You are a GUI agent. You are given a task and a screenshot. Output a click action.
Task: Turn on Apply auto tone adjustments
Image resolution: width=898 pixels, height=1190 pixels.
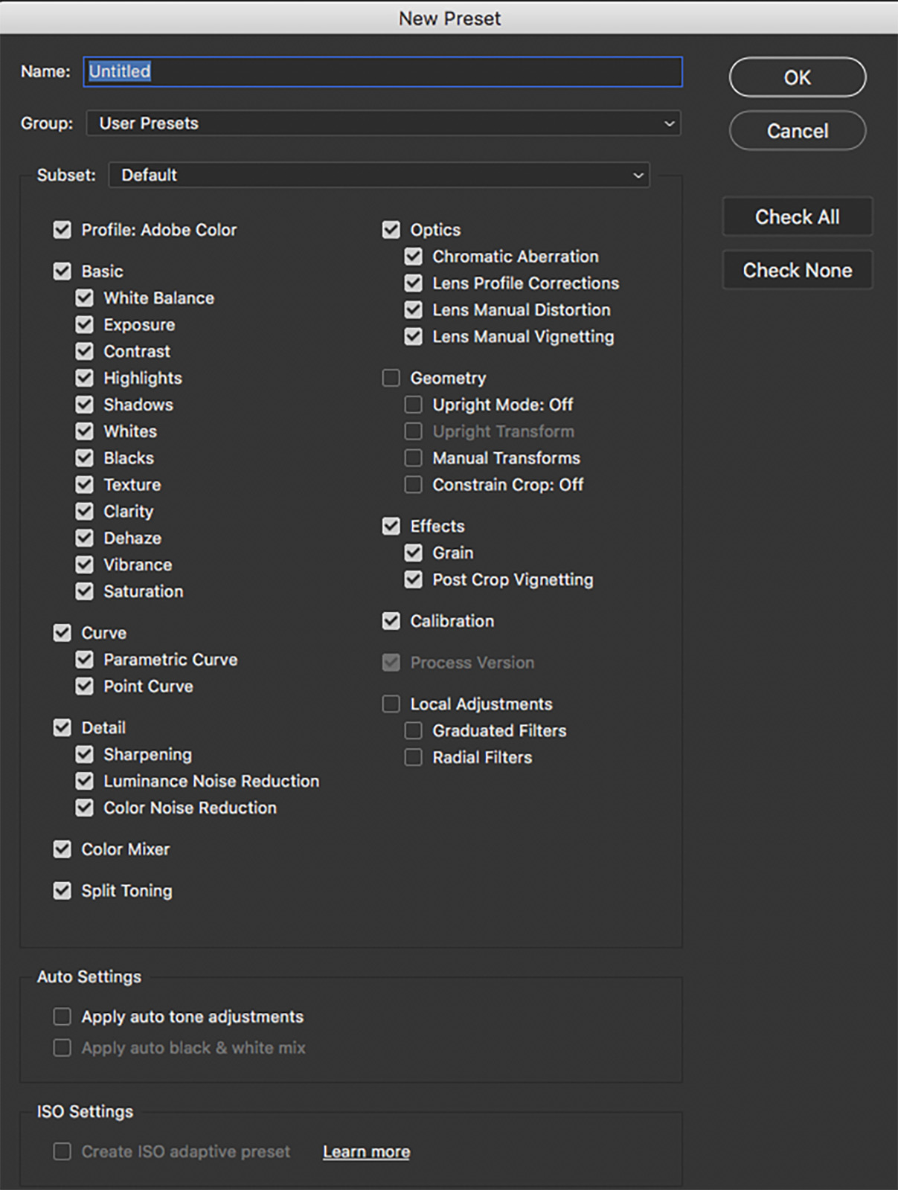pos(62,1017)
